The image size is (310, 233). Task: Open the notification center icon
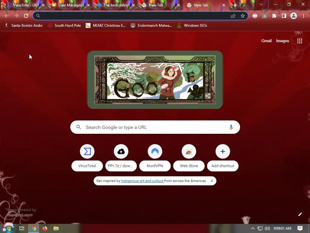[300, 228]
